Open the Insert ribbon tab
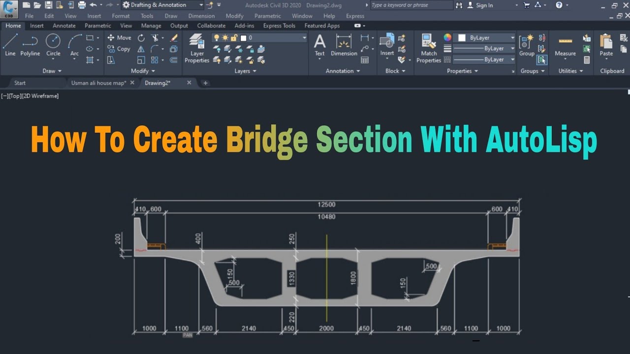 pos(37,26)
